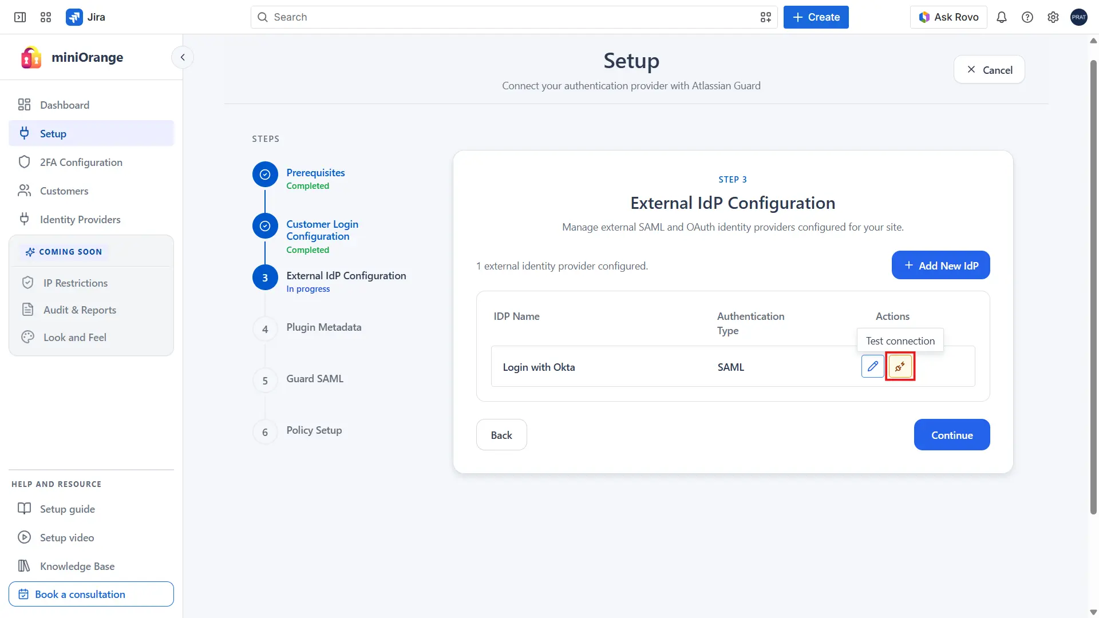The image size is (1099, 618).
Task: Go to Customers section
Action: pyautogui.click(x=91, y=191)
